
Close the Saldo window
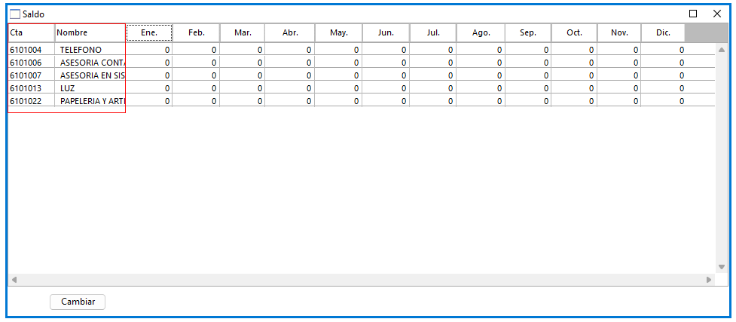pyautogui.click(x=716, y=14)
